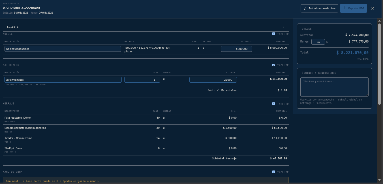Click the expiry date 19/08/2026
383x184 pixels.
tap(46, 13)
